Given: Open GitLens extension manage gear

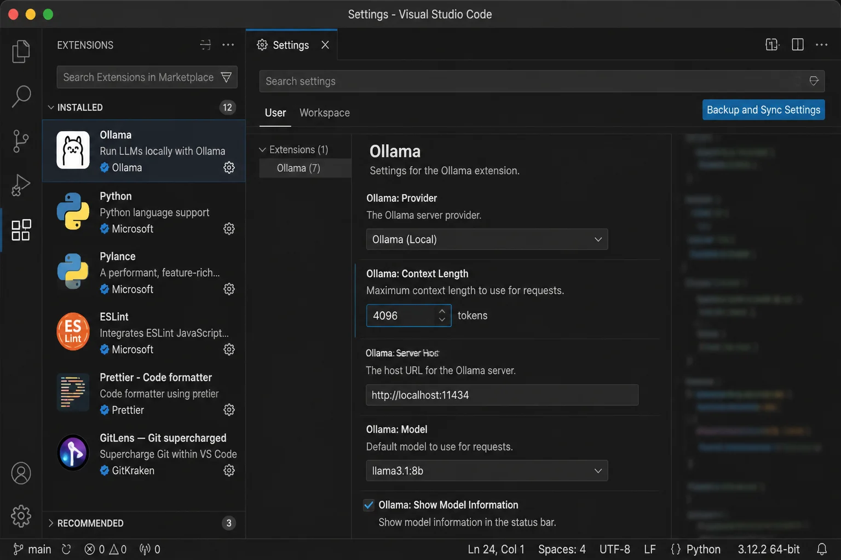Looking at the screenshot, I should [x=229, y=470].
